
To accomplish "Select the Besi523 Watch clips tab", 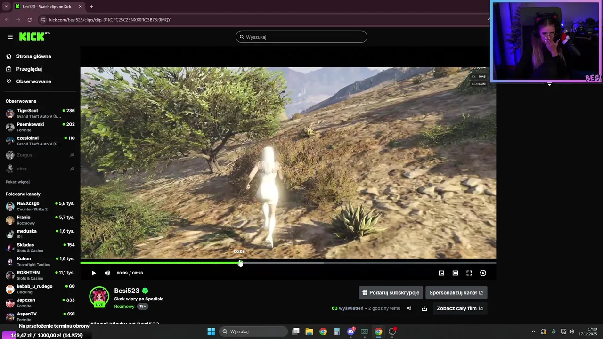I will 49,7.
